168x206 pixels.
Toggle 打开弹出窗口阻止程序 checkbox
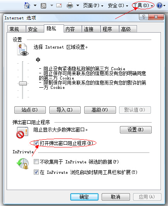click(36, 143)
